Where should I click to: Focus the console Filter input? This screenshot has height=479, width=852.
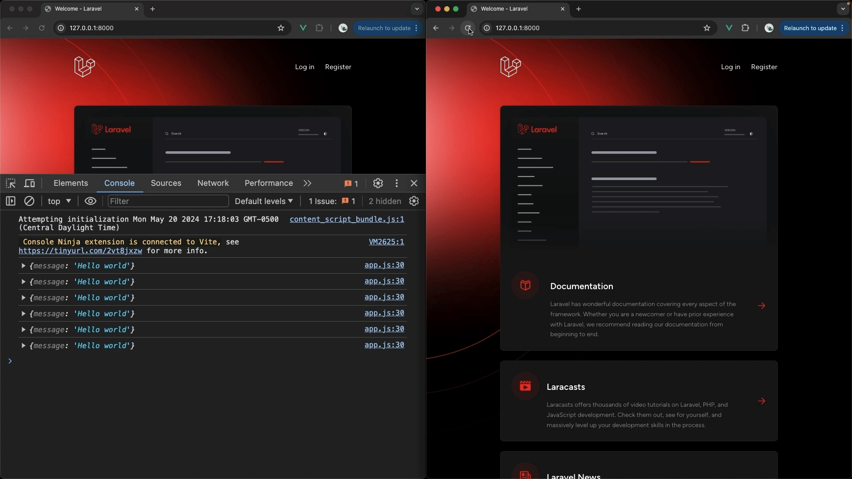pos(168,201)
